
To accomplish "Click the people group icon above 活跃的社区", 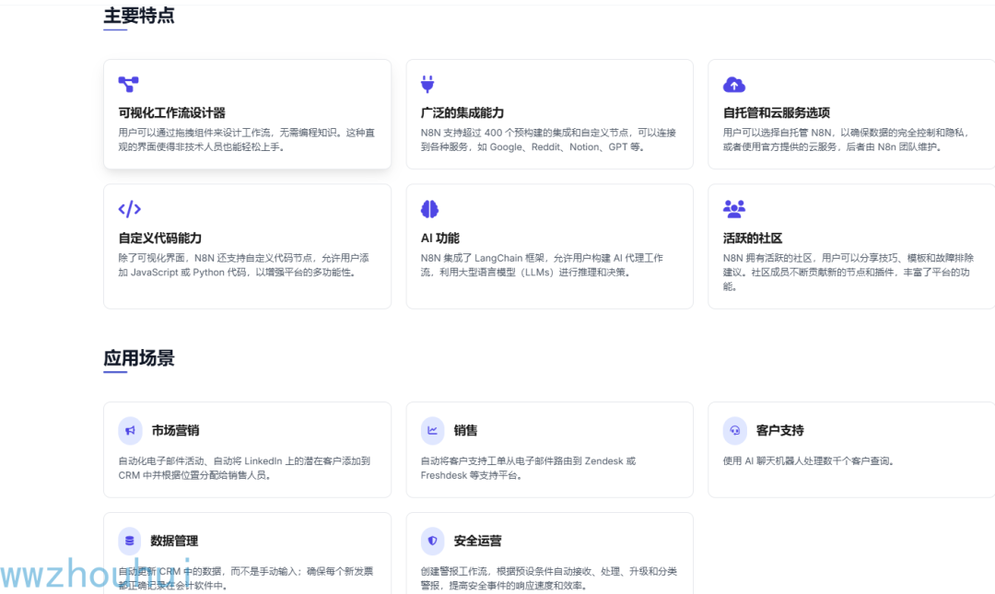I will pyautogui.click(x=734, y=209).
